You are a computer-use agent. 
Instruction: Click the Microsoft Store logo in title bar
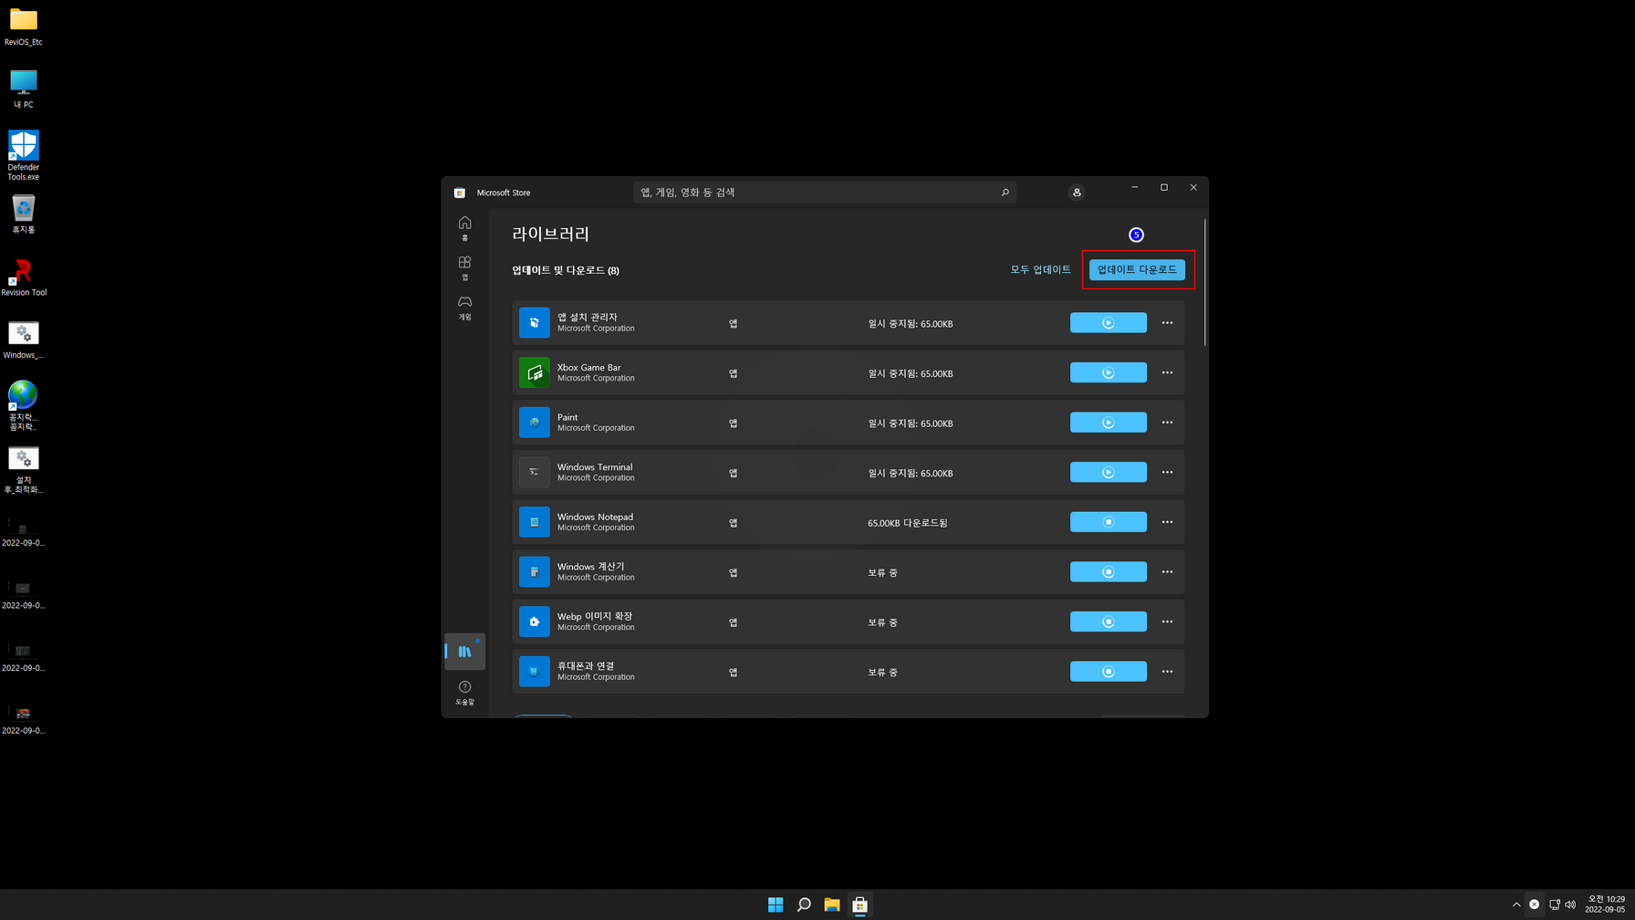click(x=460, y=193)
